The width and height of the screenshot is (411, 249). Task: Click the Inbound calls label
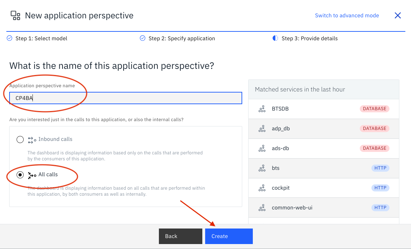55,139
